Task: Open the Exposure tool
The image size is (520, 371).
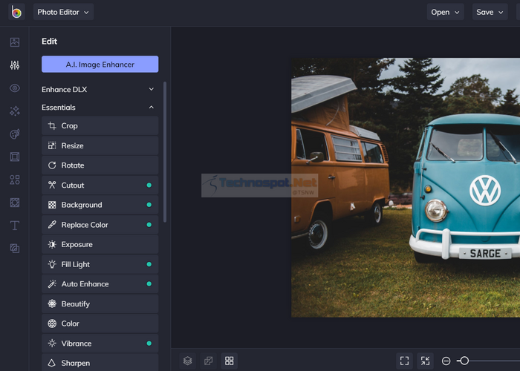Action: pos(100,244)
